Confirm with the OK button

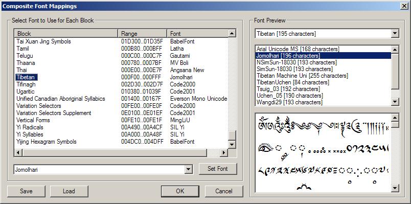pyautogui.click(x=180, y=191)
